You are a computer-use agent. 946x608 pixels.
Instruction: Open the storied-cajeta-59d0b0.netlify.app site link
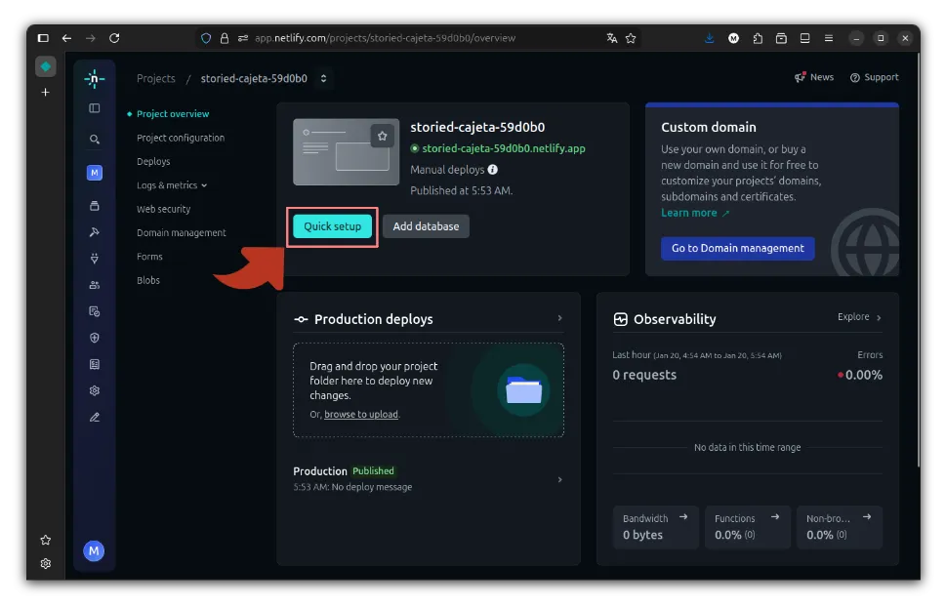click(503, 148)
